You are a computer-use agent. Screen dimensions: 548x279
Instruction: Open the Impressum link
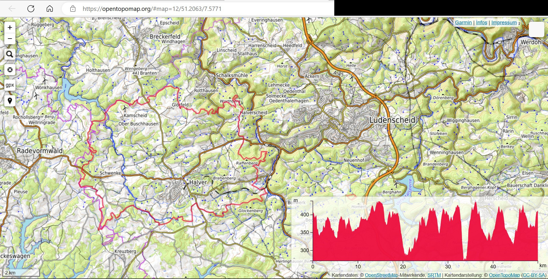pyautogui.click(x=504, y=23)
